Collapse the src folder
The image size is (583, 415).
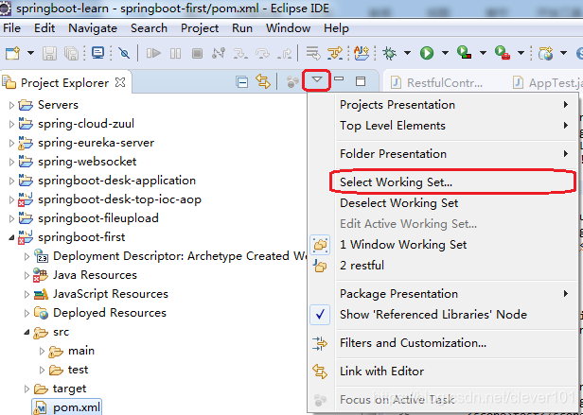tap(26, 332)
